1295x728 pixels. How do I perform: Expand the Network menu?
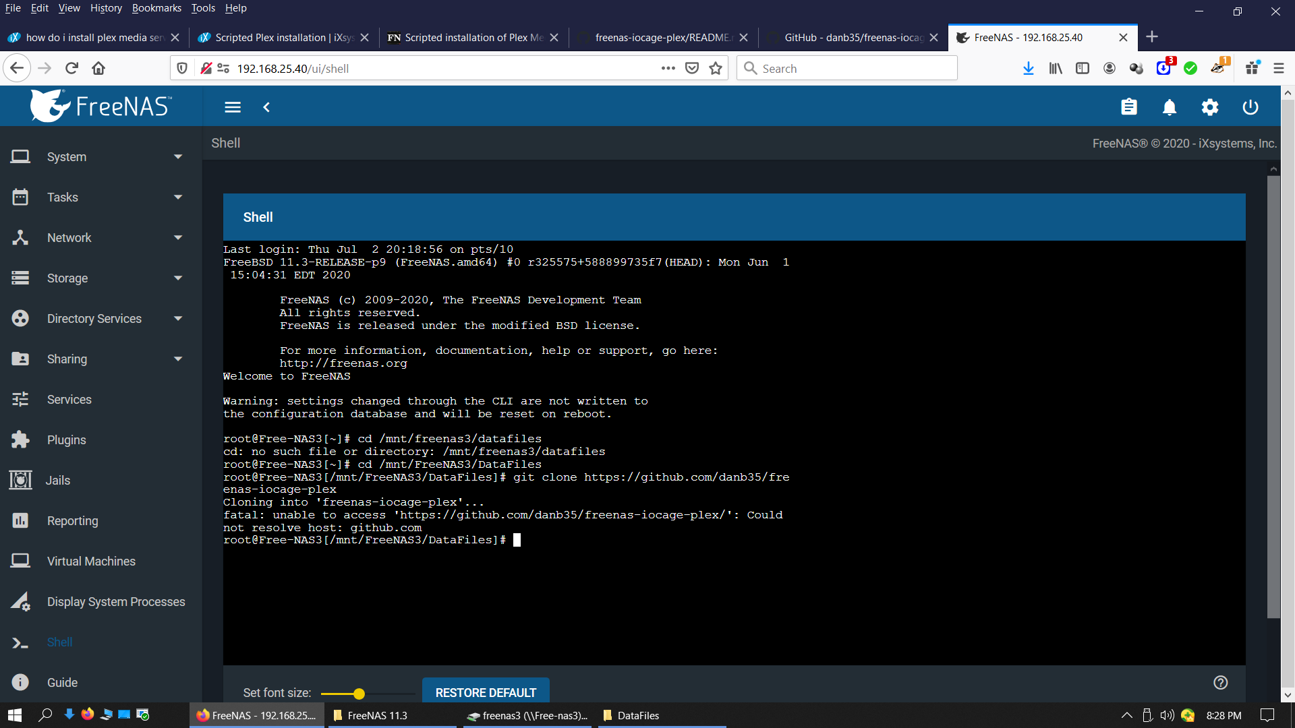pos(101,237)
